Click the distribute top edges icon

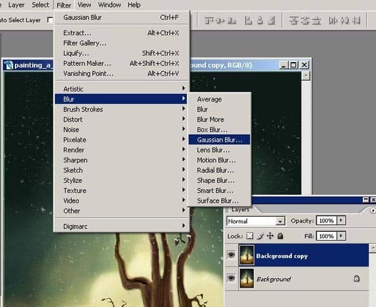point(293,21)
